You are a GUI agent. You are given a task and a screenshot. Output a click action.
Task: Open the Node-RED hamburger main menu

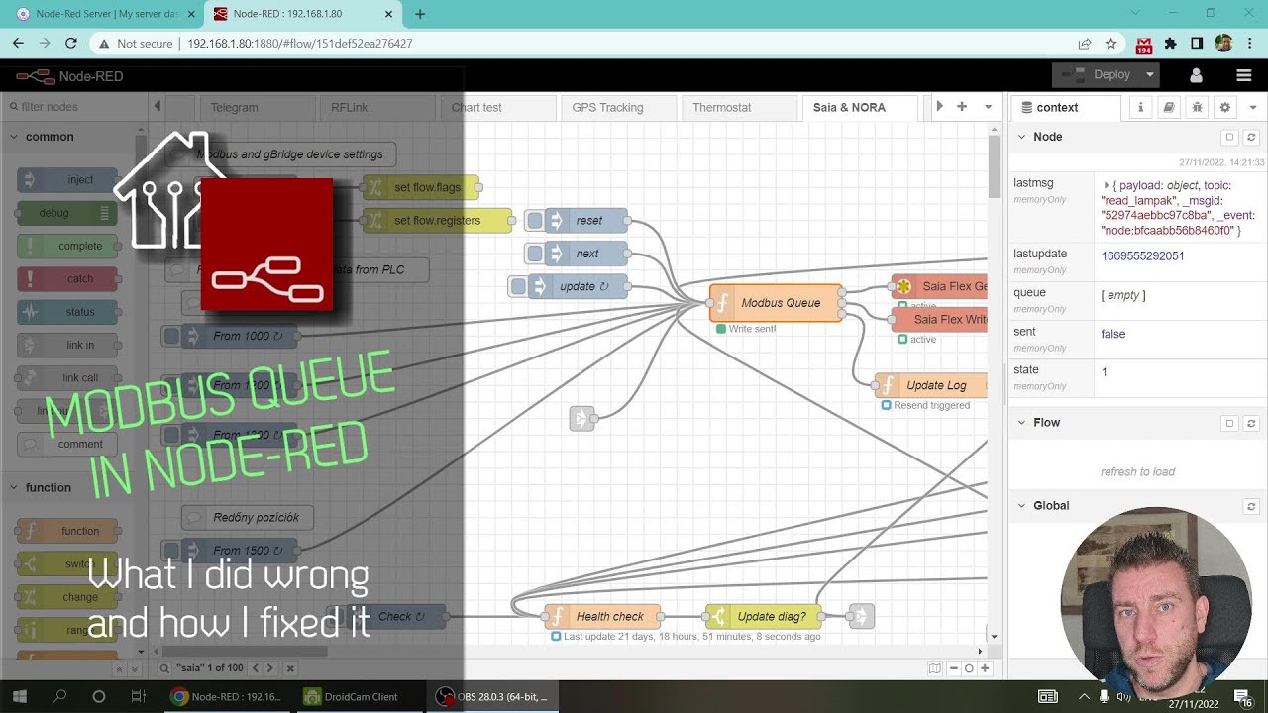(x=1244, y=75)
